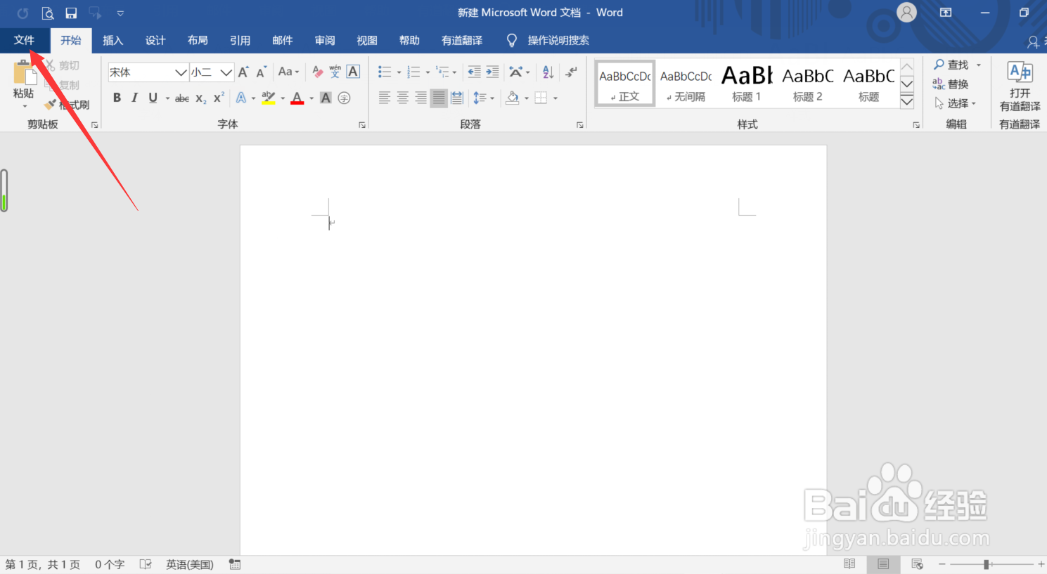Click the Save icon in the title bar

click(71, 13)
